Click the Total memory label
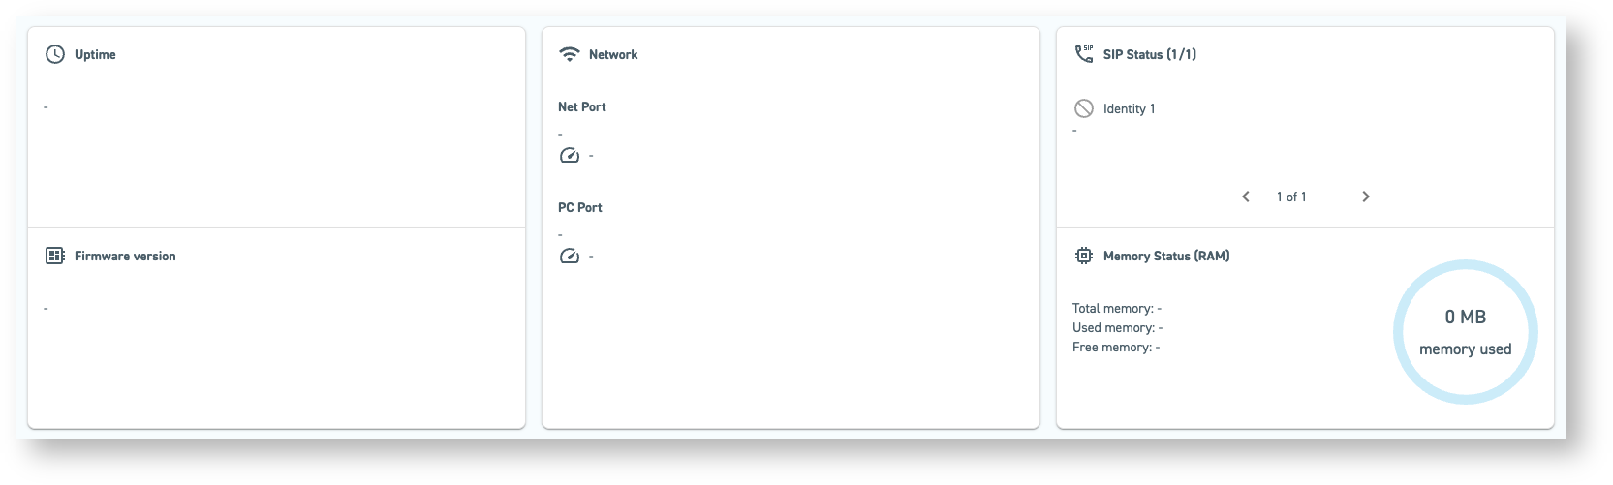 [x=1112, y=308]
